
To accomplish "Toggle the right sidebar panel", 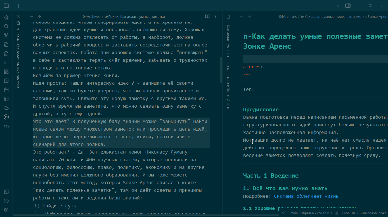I will 348,6.
